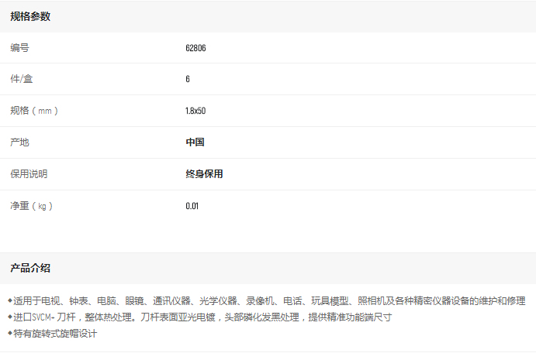Screen dimensions: 536x360
Task: Select the 净重（kg）row label
Action: (31, 206)
